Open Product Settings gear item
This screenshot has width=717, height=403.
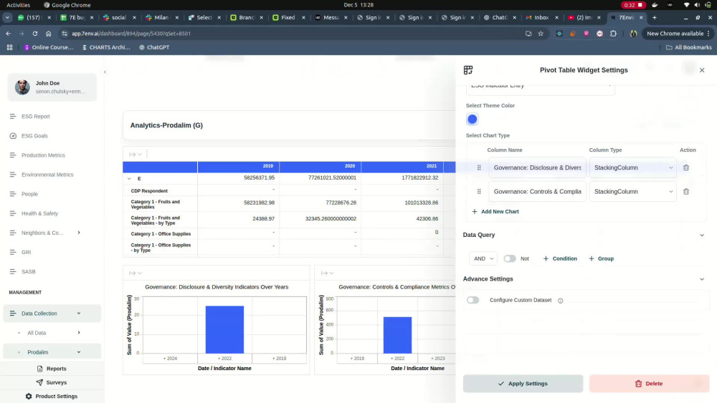51,396
